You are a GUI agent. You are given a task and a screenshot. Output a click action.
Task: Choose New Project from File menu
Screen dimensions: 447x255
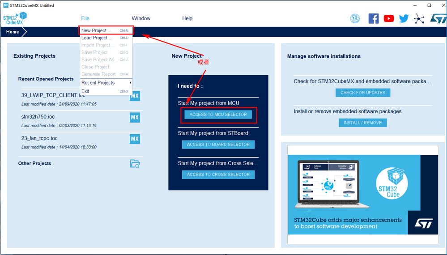pos(106,30)
